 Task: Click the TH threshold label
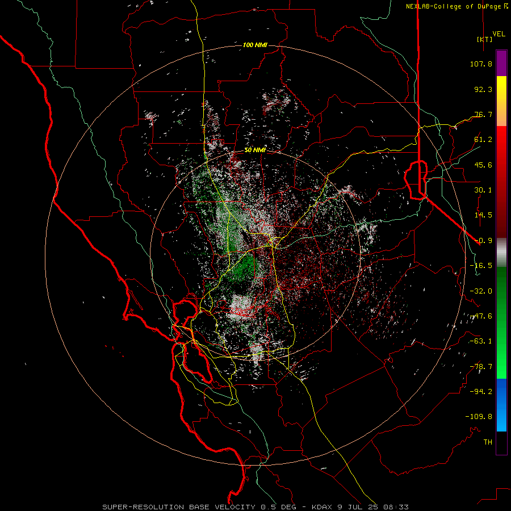488,442
